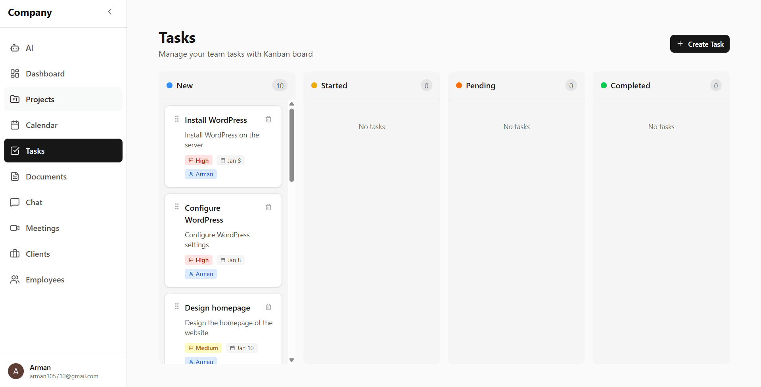Click the Arman assignee tag on Install WordPress

(x=201, y=174)
